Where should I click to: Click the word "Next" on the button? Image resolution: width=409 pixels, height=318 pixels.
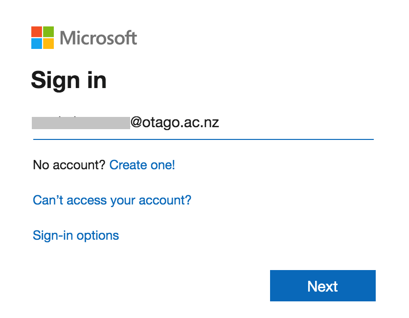point(322,286)
